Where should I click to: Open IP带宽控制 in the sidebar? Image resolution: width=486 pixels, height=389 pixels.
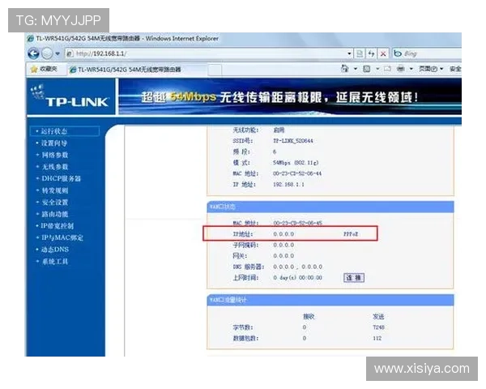(58, 226)
